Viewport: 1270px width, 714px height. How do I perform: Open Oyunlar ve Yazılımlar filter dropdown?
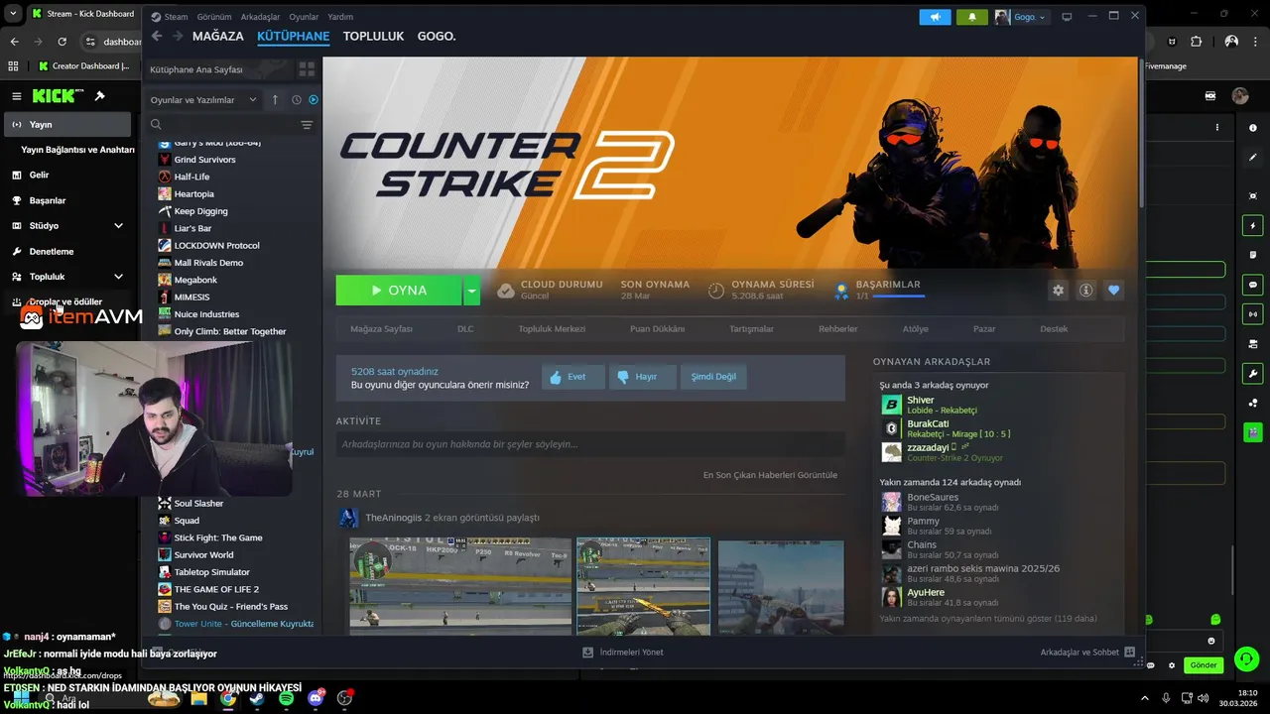[203, 100]
